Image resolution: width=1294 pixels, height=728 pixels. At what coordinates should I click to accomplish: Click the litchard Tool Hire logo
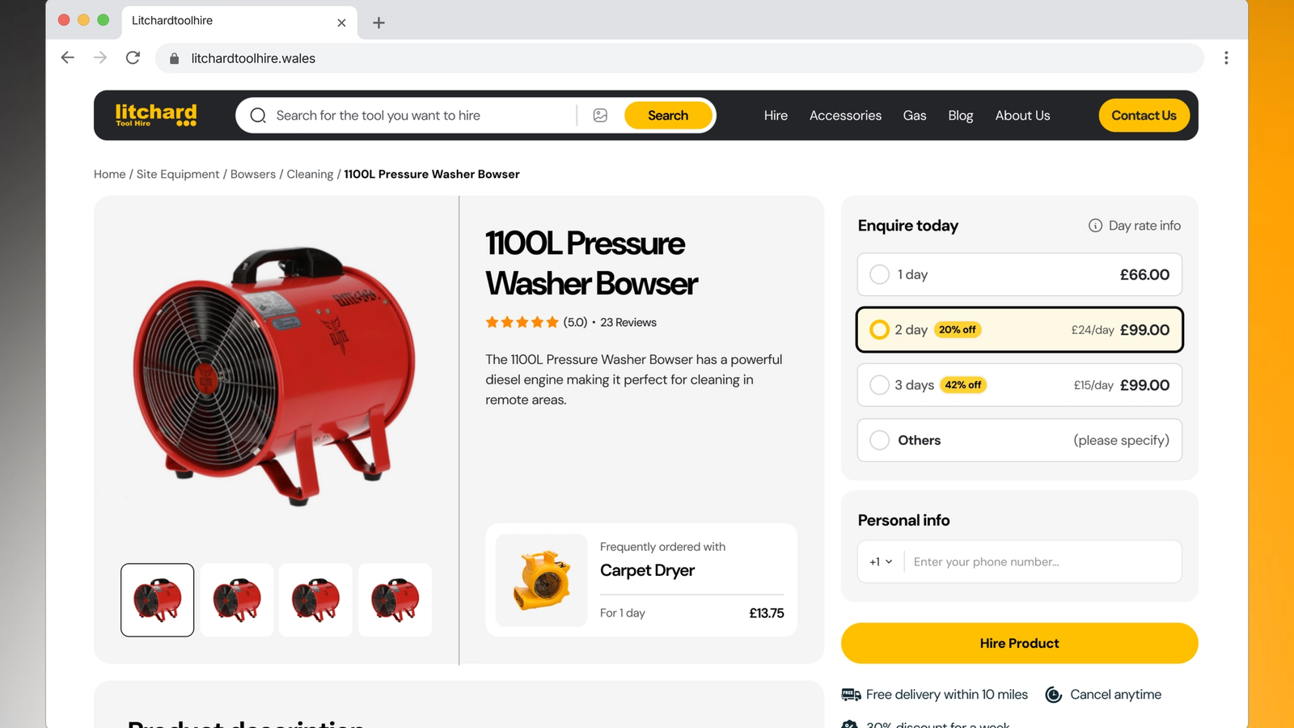[155, 115]
